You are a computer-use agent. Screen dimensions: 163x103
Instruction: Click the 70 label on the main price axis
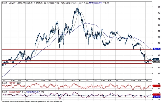[x=159, y=19]
